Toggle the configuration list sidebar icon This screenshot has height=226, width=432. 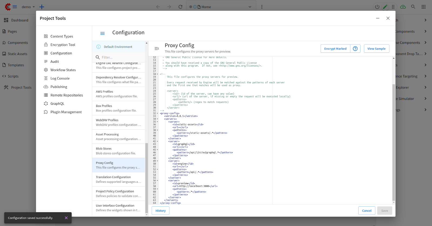click(157, 48)
